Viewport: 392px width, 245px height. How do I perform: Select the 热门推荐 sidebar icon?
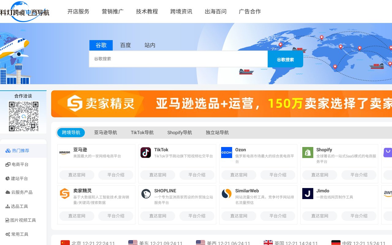pyautogui.click(x=8, y=150)
